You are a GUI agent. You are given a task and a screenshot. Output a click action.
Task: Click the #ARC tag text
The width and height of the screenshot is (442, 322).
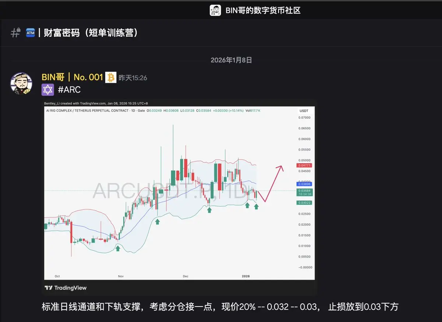click(69, 89)
